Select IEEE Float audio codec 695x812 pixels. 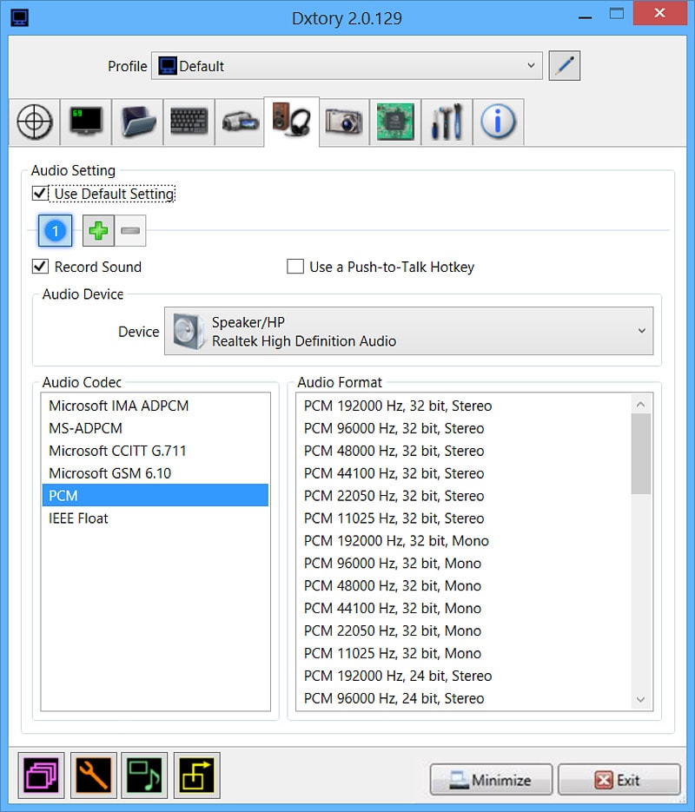[x=79, y=518]
